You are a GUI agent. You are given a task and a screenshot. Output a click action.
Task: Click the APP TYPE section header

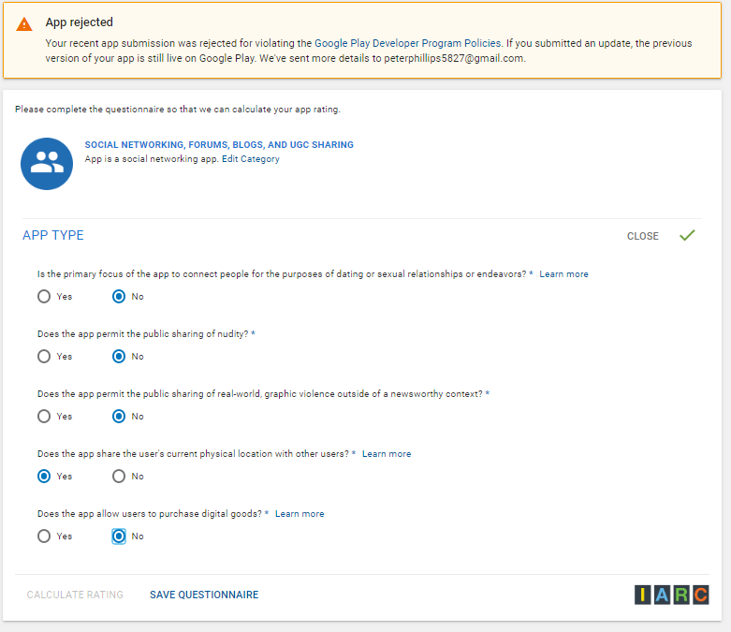[x=53, y=236]
